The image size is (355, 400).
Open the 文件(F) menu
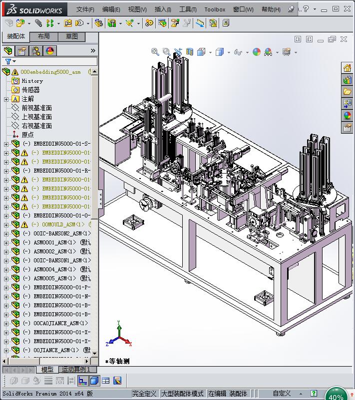(85, 9)
